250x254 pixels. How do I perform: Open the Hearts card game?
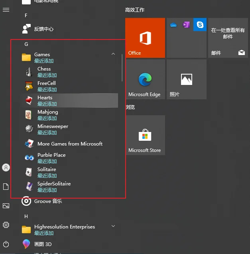pos(45,100)
